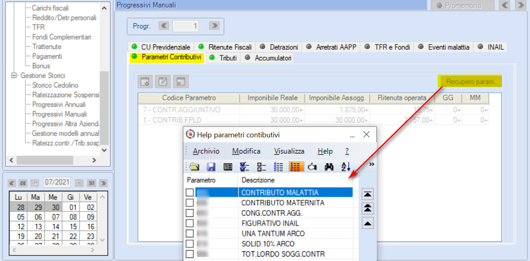The width and height of the screenshot is (530, 261).
Task: Expand the toolbar overflow chevron in Help window
Action: click(x=372, y=164)
